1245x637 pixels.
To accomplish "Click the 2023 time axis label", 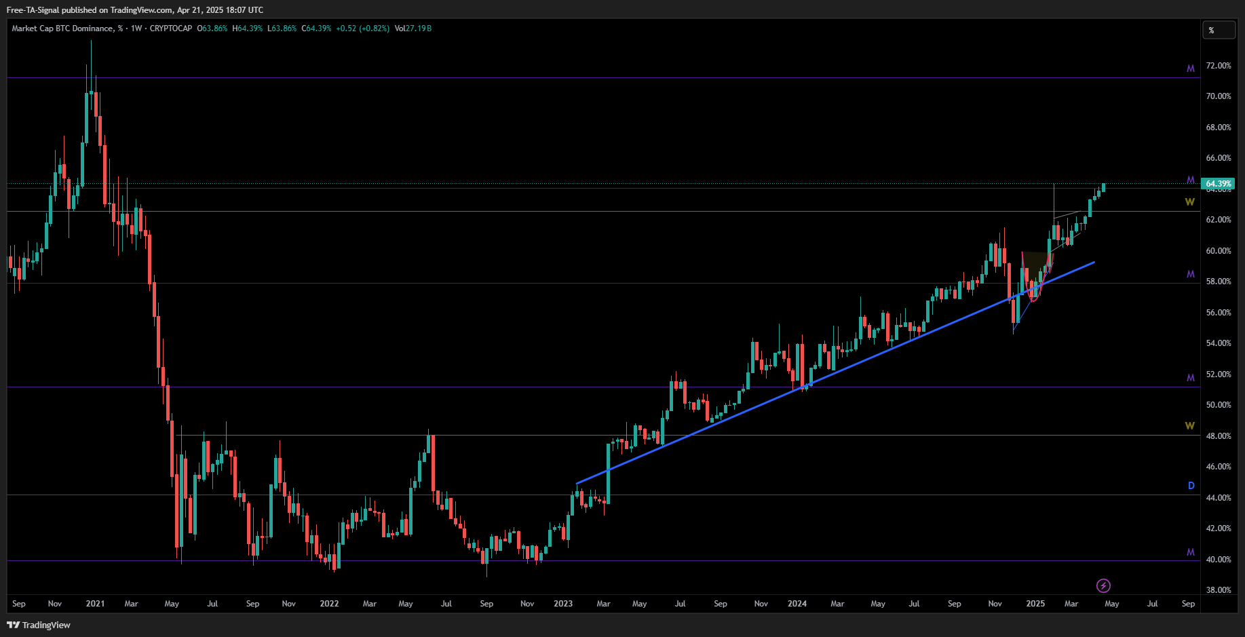I will click(x=563, y=604).
